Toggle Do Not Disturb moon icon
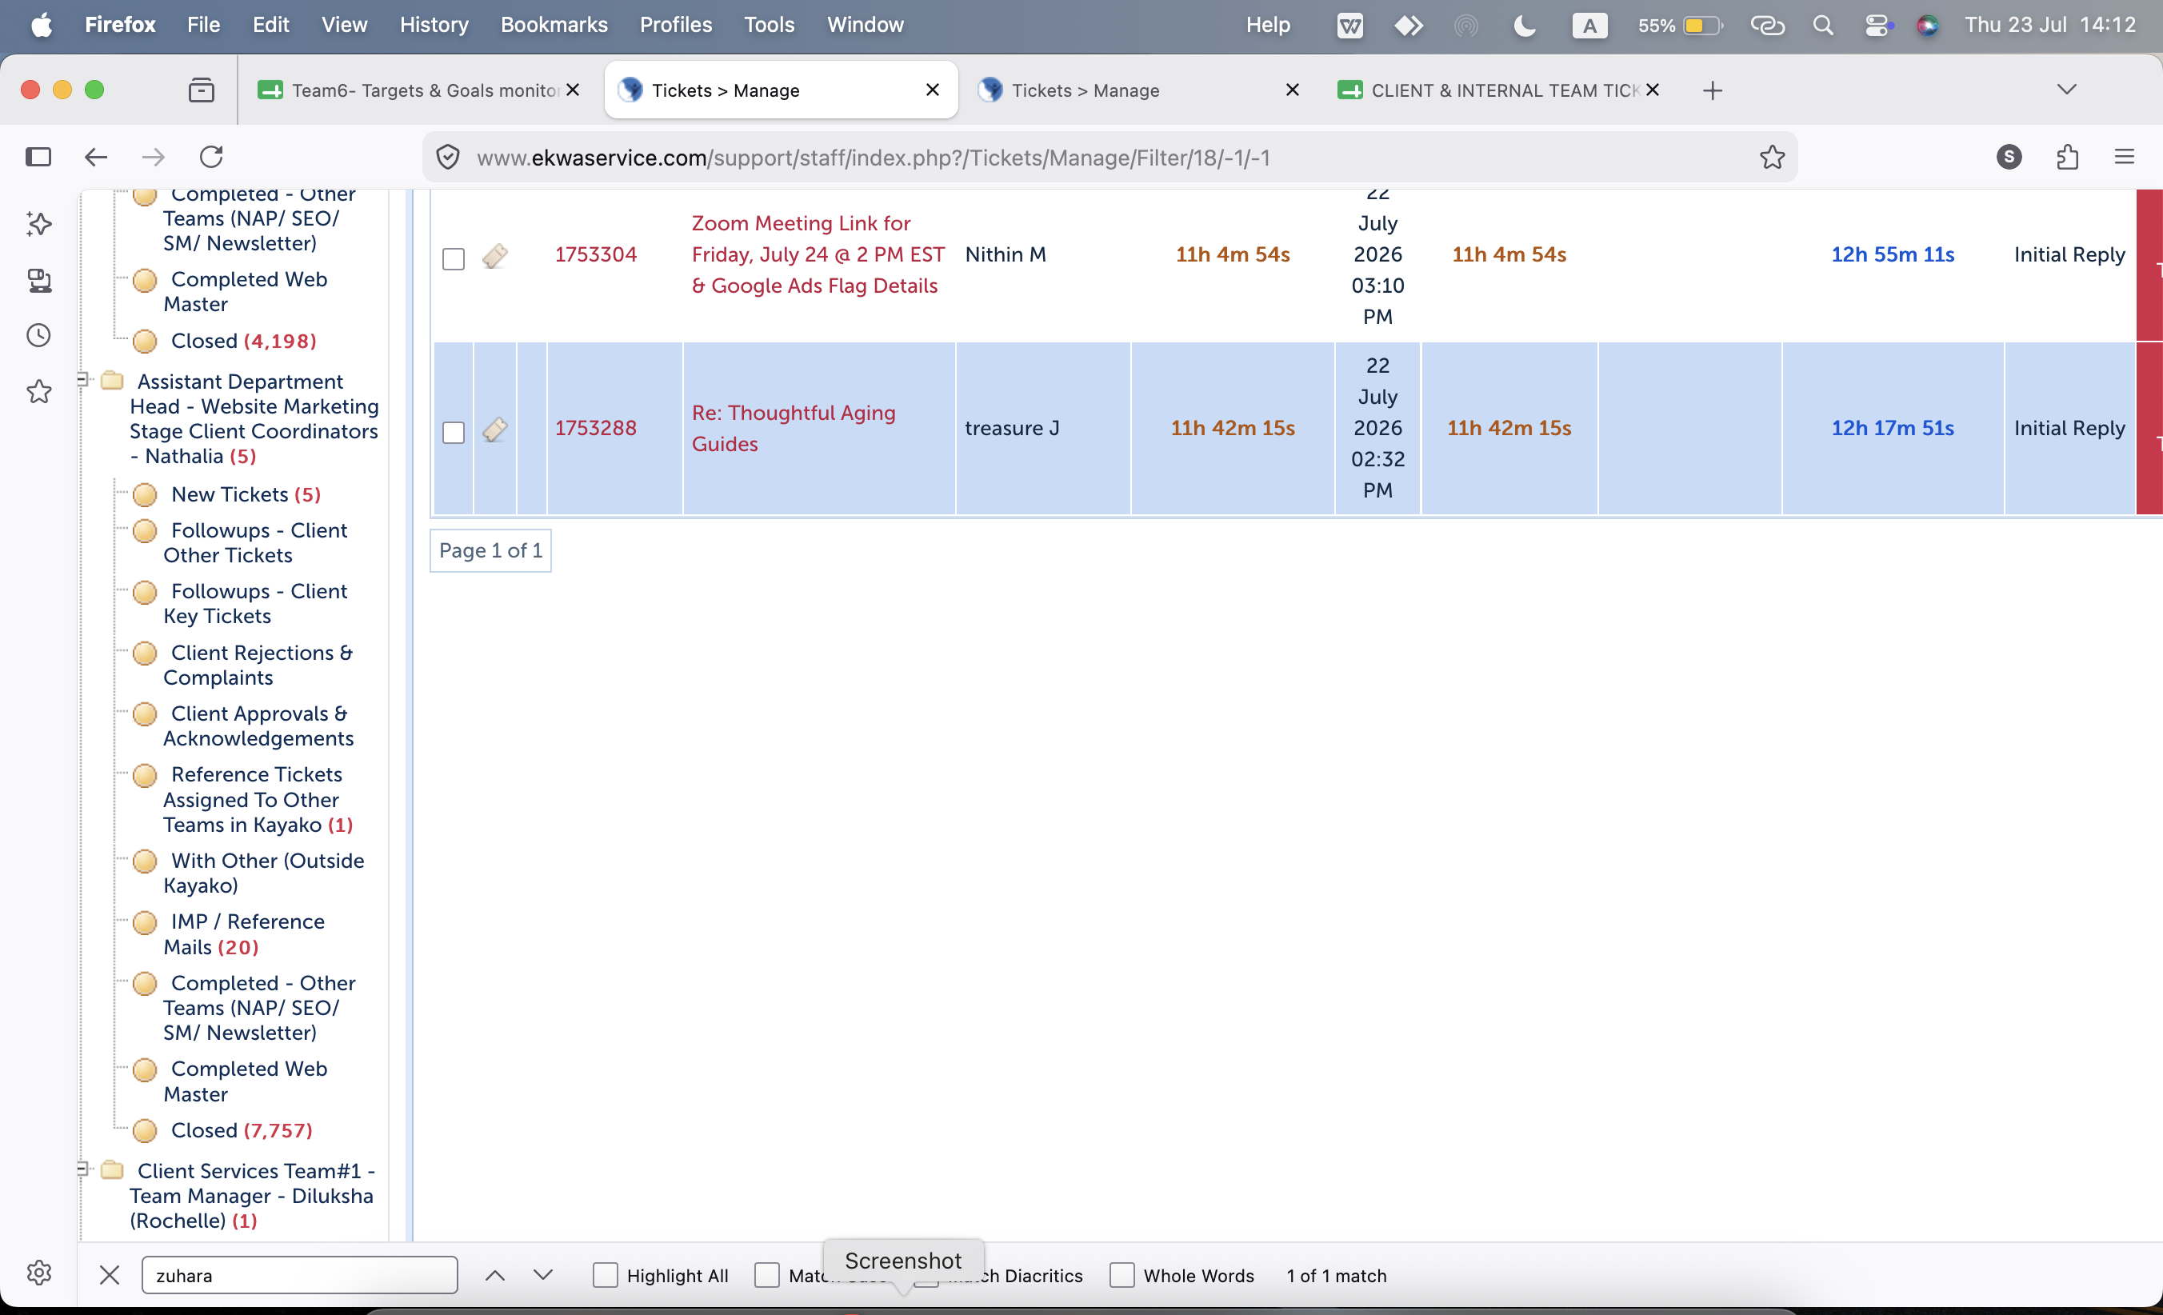The height and width of the screenshot is (1315, 2163). click(x=1525, y=26)
